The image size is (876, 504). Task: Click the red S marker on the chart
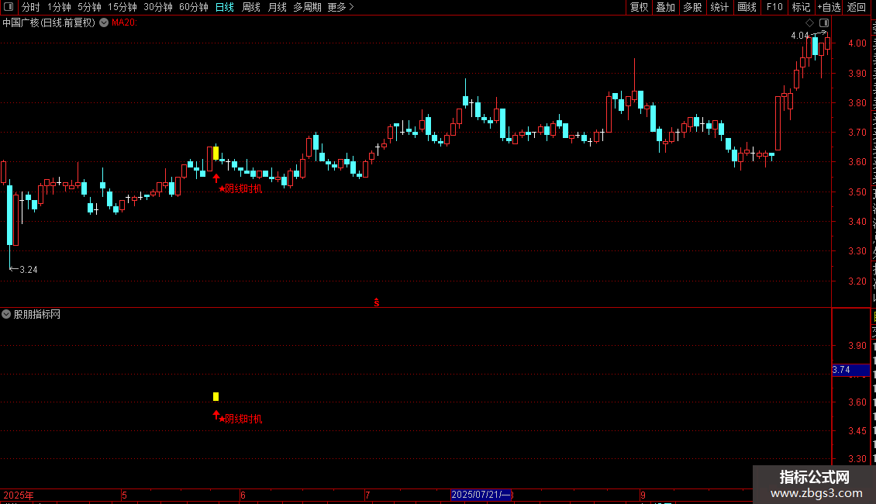[377, 302]
